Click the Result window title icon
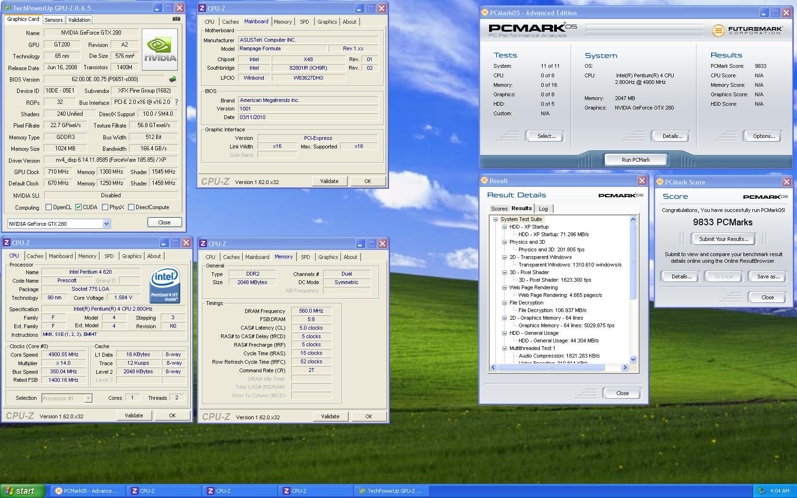The image size is (797, 498). (484, 181)
